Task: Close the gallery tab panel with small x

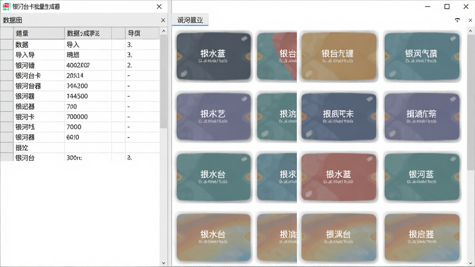Action: pyautogui.click(x=470, y=20)
